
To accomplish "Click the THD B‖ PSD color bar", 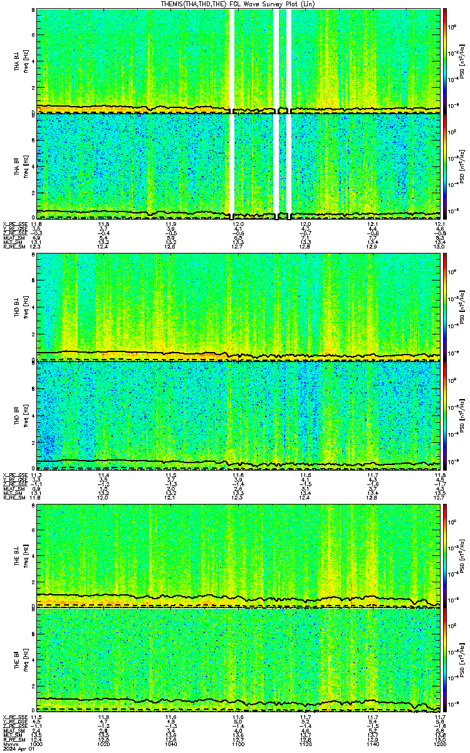I will [445, 415].
